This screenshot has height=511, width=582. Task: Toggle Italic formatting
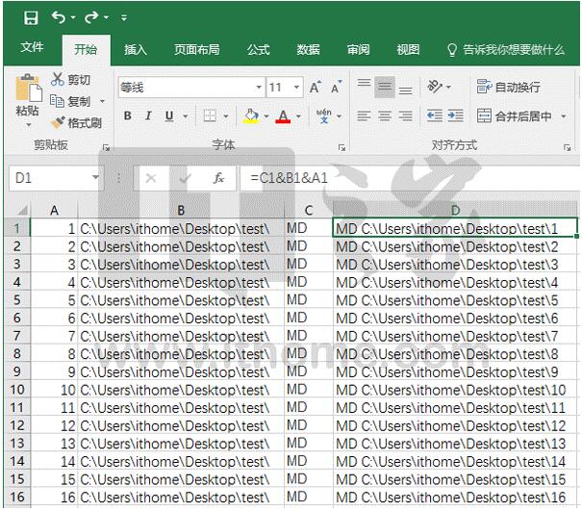[148, 116]
